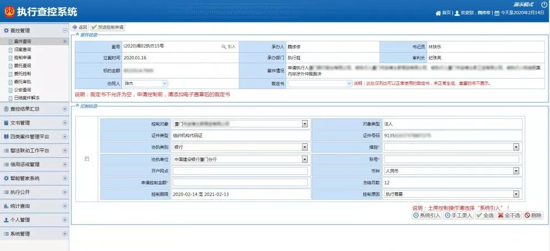Click the 文书管理 document icon
The height and width of the screenshot is (251, 550).
pyautogui.click(x=6, y=123)
